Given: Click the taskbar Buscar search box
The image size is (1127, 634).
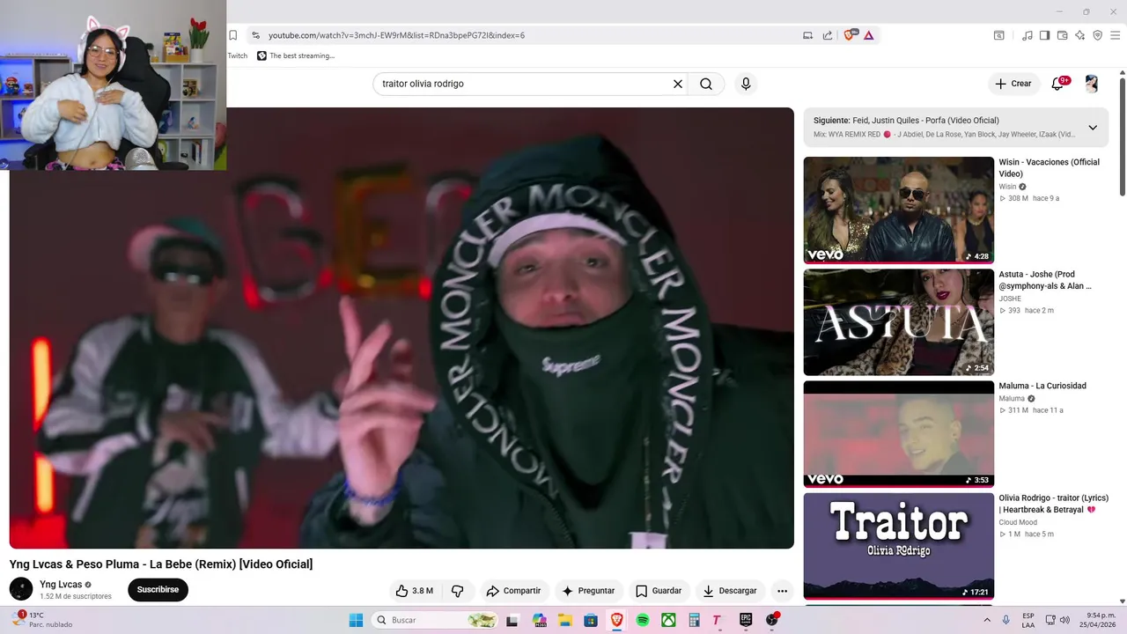Looking at the screenshot, I should (x=436, y=620).
